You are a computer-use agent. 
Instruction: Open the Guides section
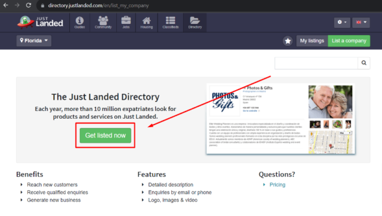(x=79, y=23)
